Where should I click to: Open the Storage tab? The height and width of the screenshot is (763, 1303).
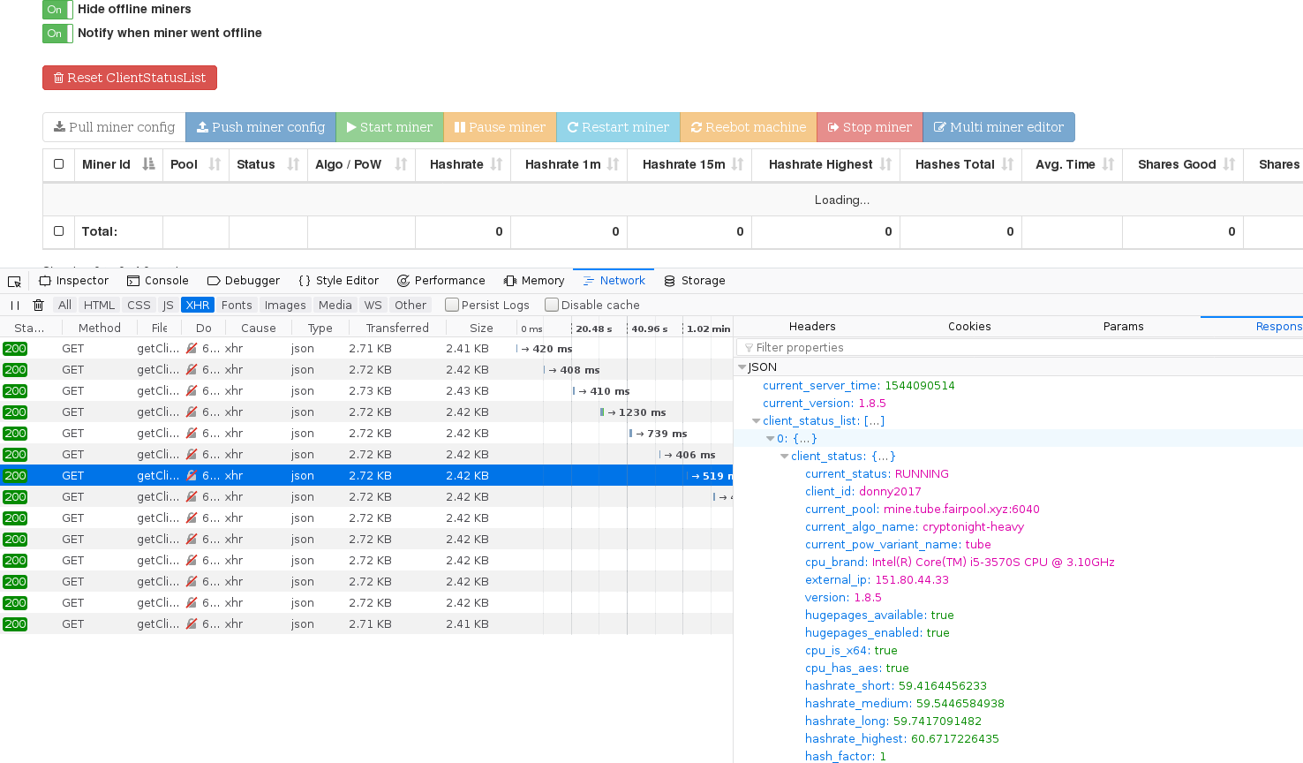point(695,281)
